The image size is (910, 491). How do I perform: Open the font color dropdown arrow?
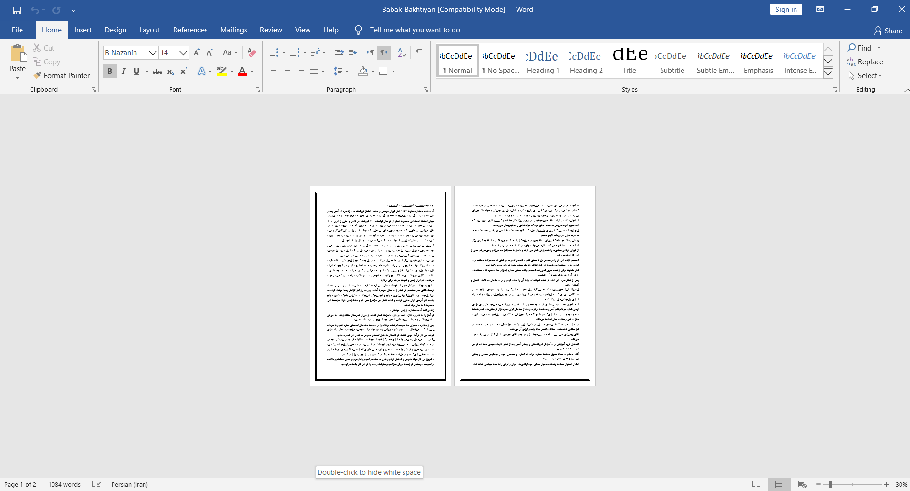click(252, 72)
